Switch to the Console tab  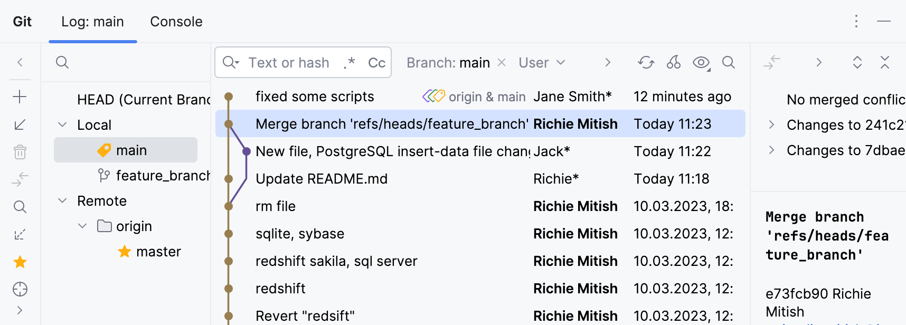(176, 22)
